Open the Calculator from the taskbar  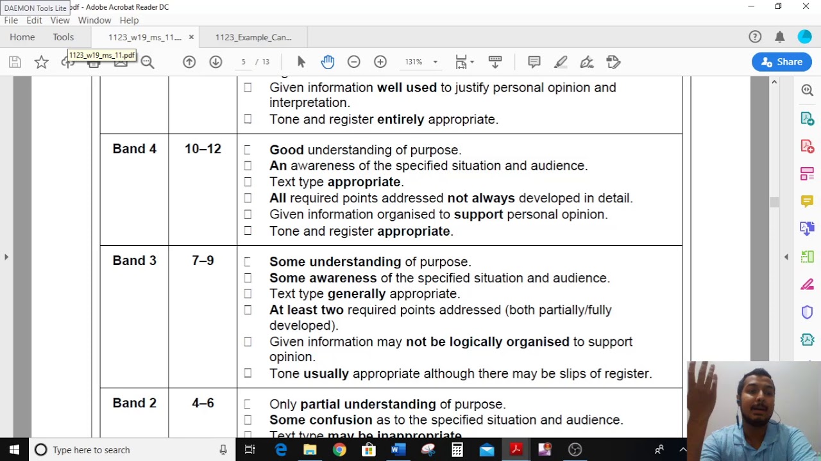(x=457, y=449)
